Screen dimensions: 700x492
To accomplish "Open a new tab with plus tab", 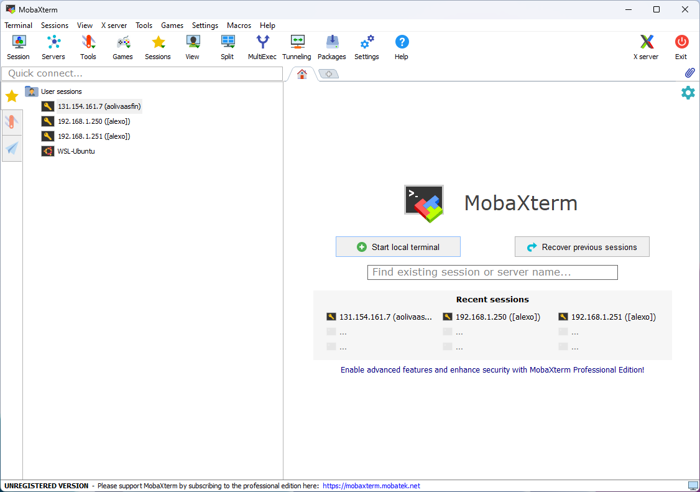I will 328,74.
